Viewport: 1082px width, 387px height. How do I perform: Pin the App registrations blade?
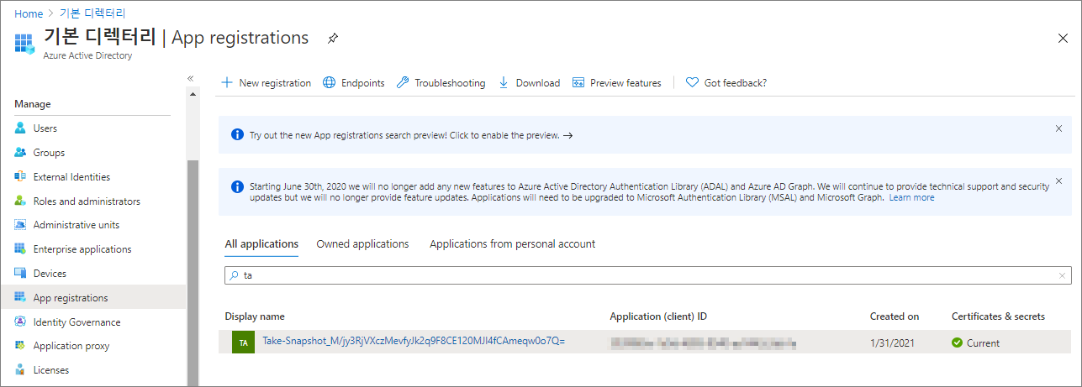(x=333, y=39)
